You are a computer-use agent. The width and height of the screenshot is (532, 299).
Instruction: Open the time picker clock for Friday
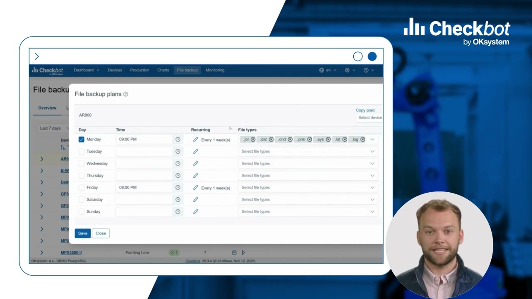178,188
